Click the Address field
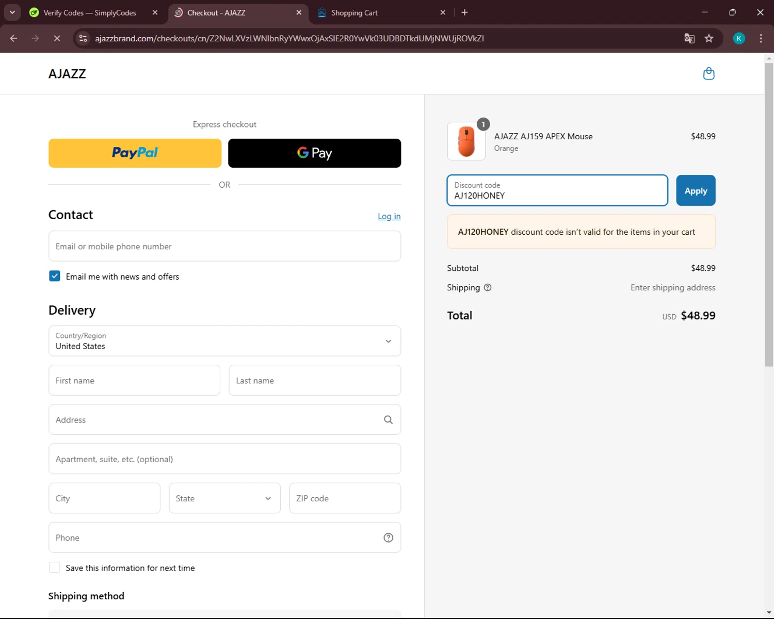 pos(224,419)
